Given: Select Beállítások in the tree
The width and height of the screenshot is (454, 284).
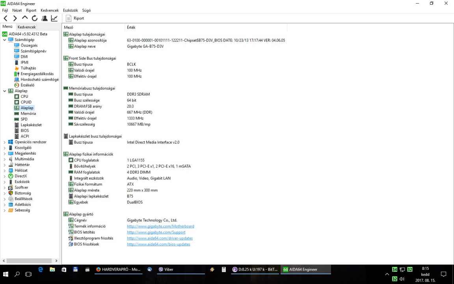Looking at the screenshot, I should pos(24,199).
